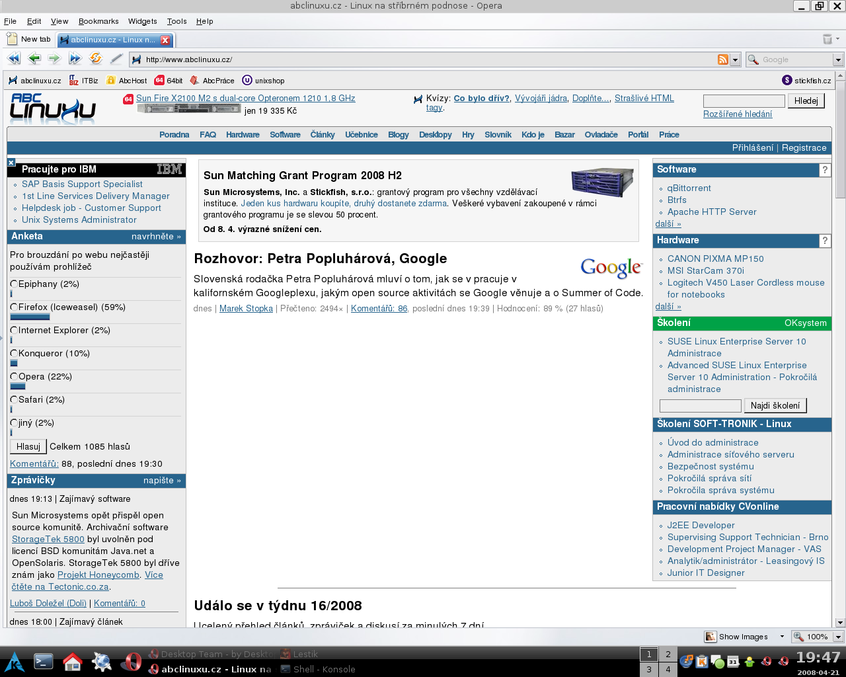Image resolution: width=846 pixels, height=677 pixels.
Task: Select Internet Explorer radio option
Action: pos(14,331)
